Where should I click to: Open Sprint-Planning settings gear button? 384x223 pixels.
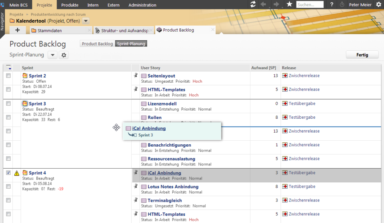click(64, 55)
